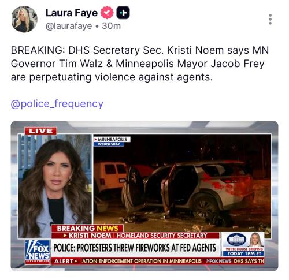Click the Minneapolis Wednesday location tag
Image resolution: width=289 pixels, height=280 pixels.
click(x=112, y=141)
